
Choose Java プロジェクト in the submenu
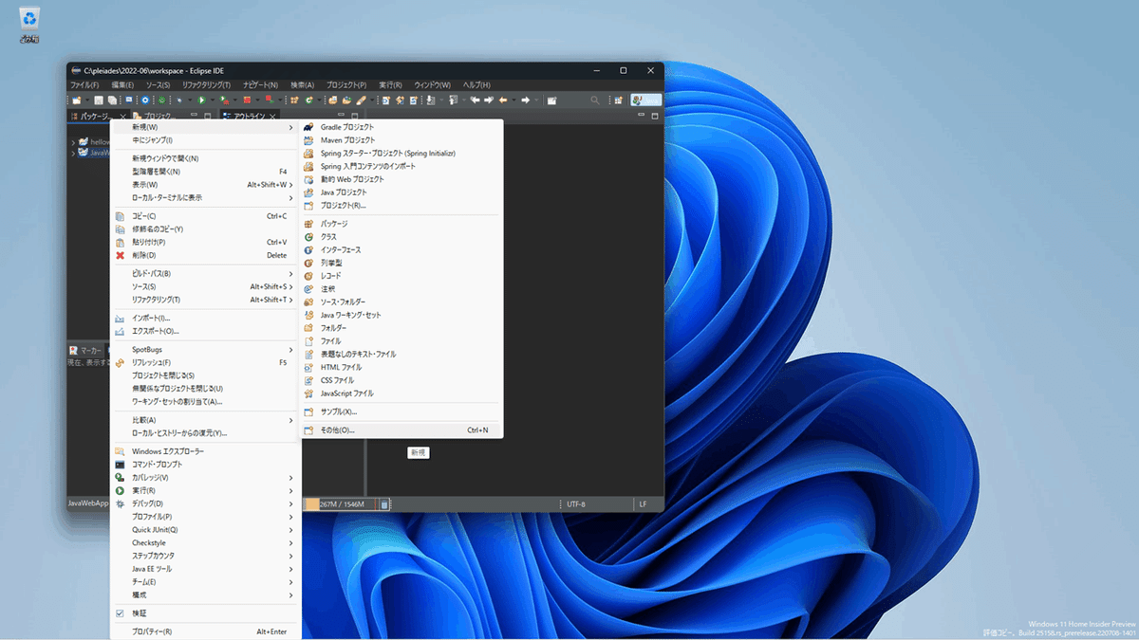(x=401, y=192)
